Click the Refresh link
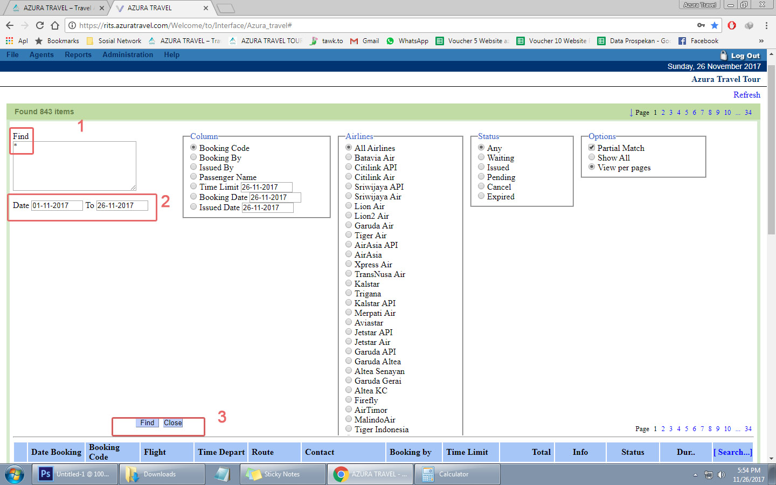The height and width of the screenshot is (485, 776). pos(747,95)
